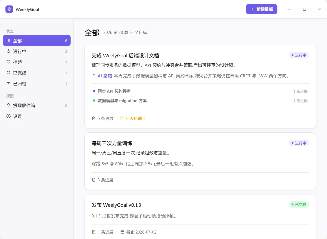This screenshot has height=239, width=327.
Task: Click the 已完成 badge on v0.1.3 card
Action: coord(299,205)
